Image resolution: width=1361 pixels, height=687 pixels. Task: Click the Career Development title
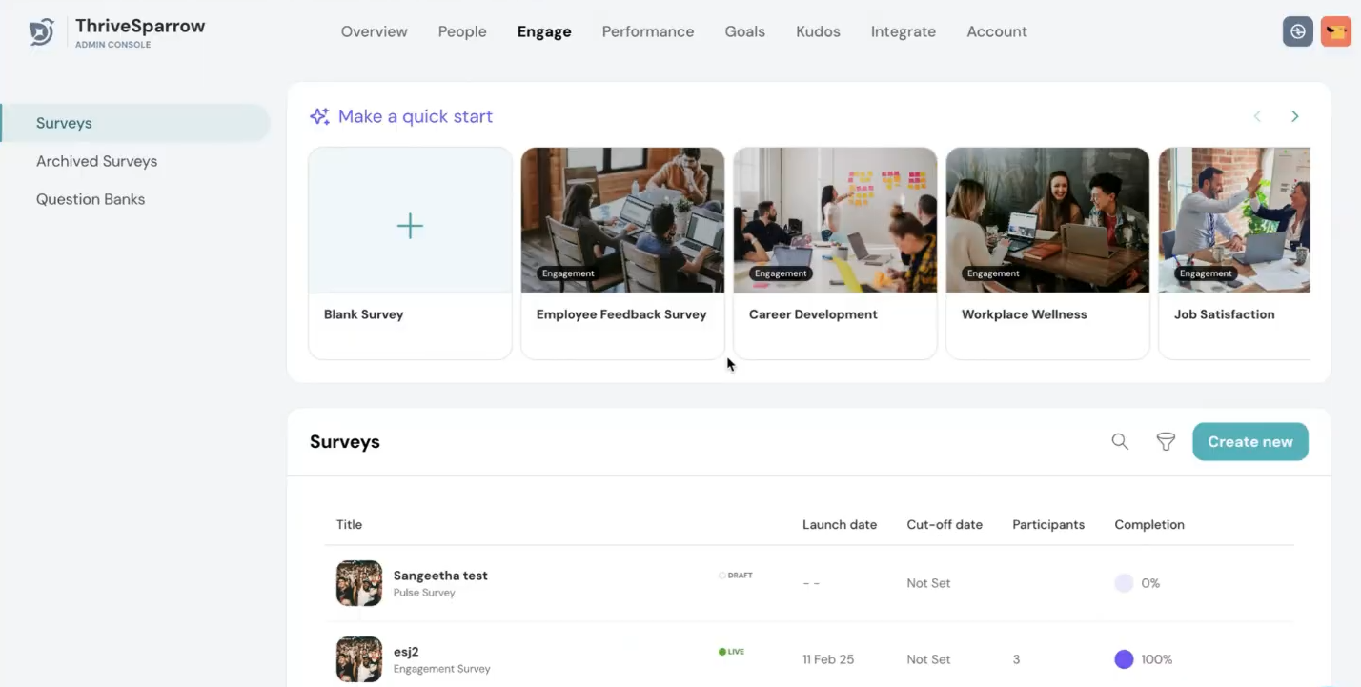813,314
